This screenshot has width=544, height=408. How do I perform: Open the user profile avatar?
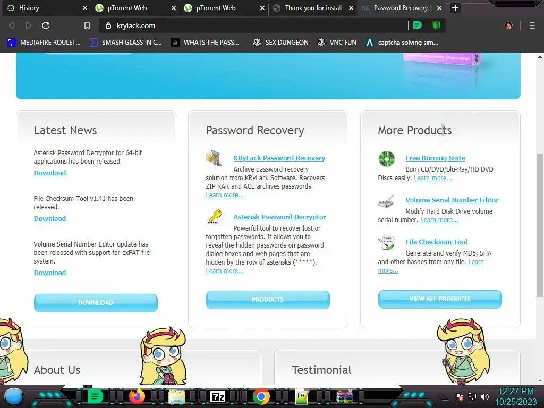pyautogui.click(x=508, y=25)
